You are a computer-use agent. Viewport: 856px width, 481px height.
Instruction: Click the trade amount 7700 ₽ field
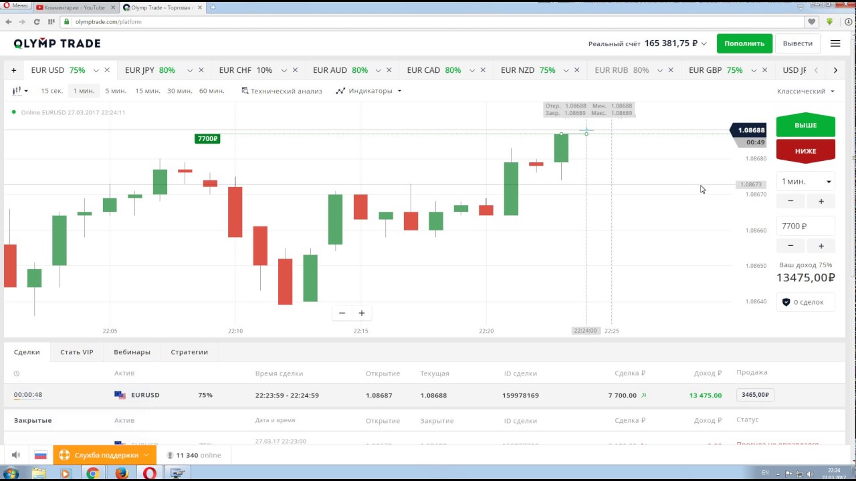(806, 226)
